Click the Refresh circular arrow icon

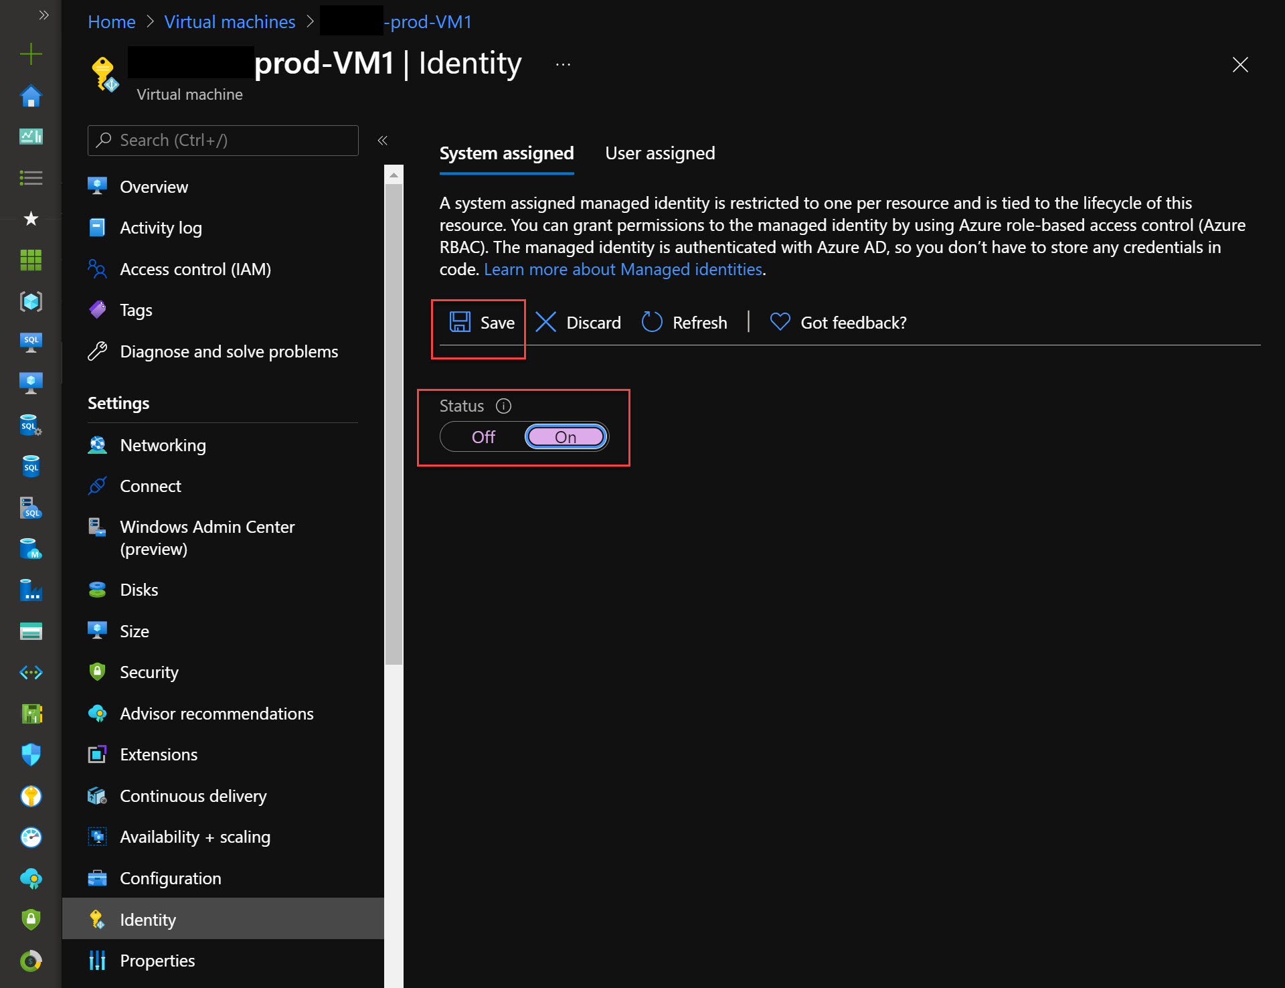click(x=652, y=323)
